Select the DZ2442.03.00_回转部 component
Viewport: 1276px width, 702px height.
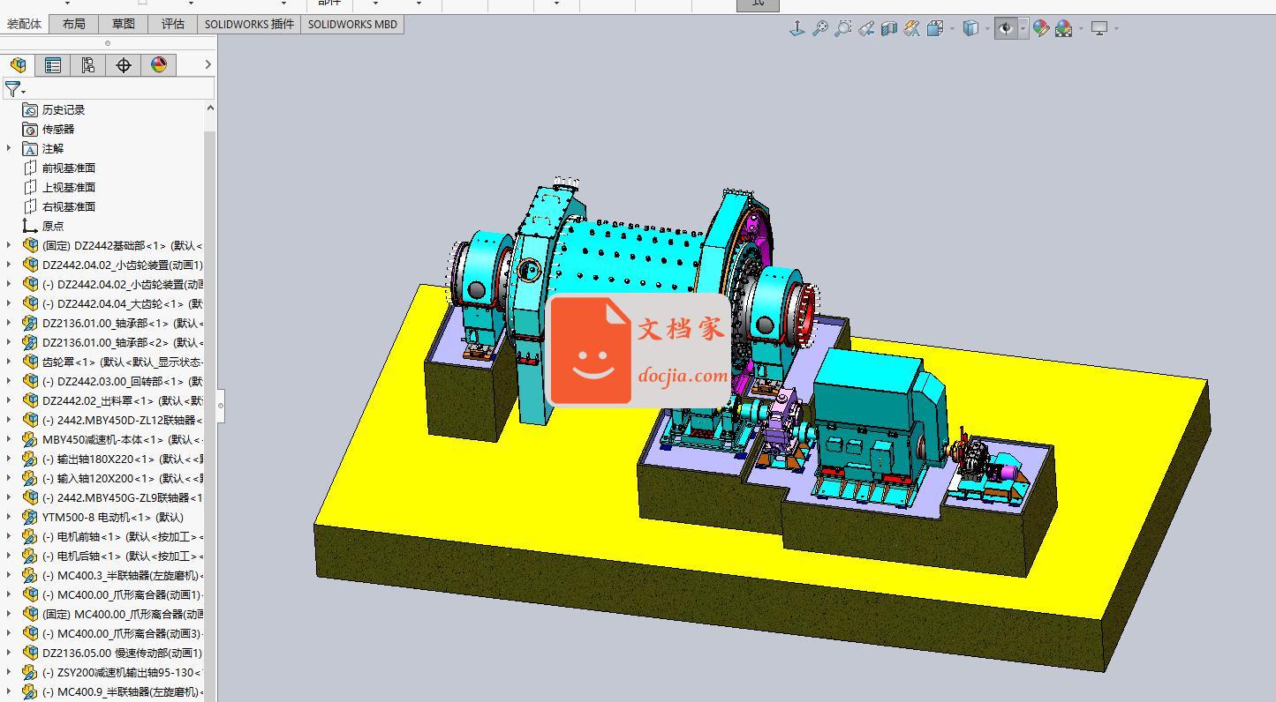123,382
